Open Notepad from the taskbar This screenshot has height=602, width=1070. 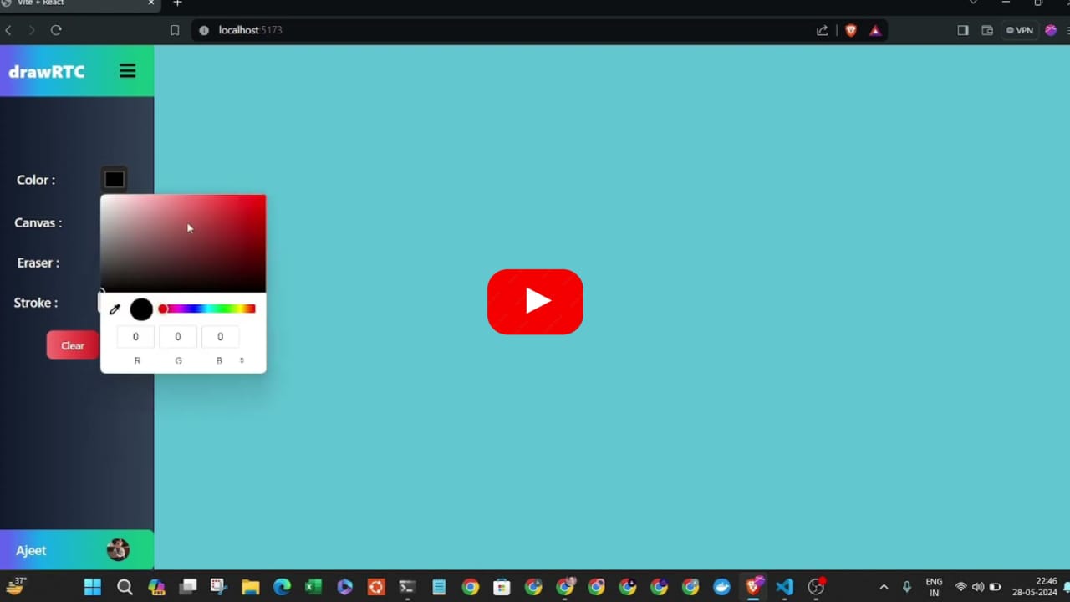pos(439,587)
